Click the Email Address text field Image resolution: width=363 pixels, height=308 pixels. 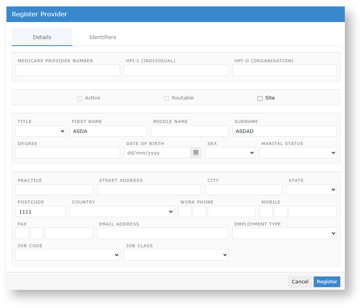click(163, 233)
